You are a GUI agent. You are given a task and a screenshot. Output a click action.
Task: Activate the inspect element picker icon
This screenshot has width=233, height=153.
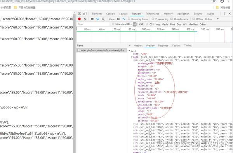[80, 14]
